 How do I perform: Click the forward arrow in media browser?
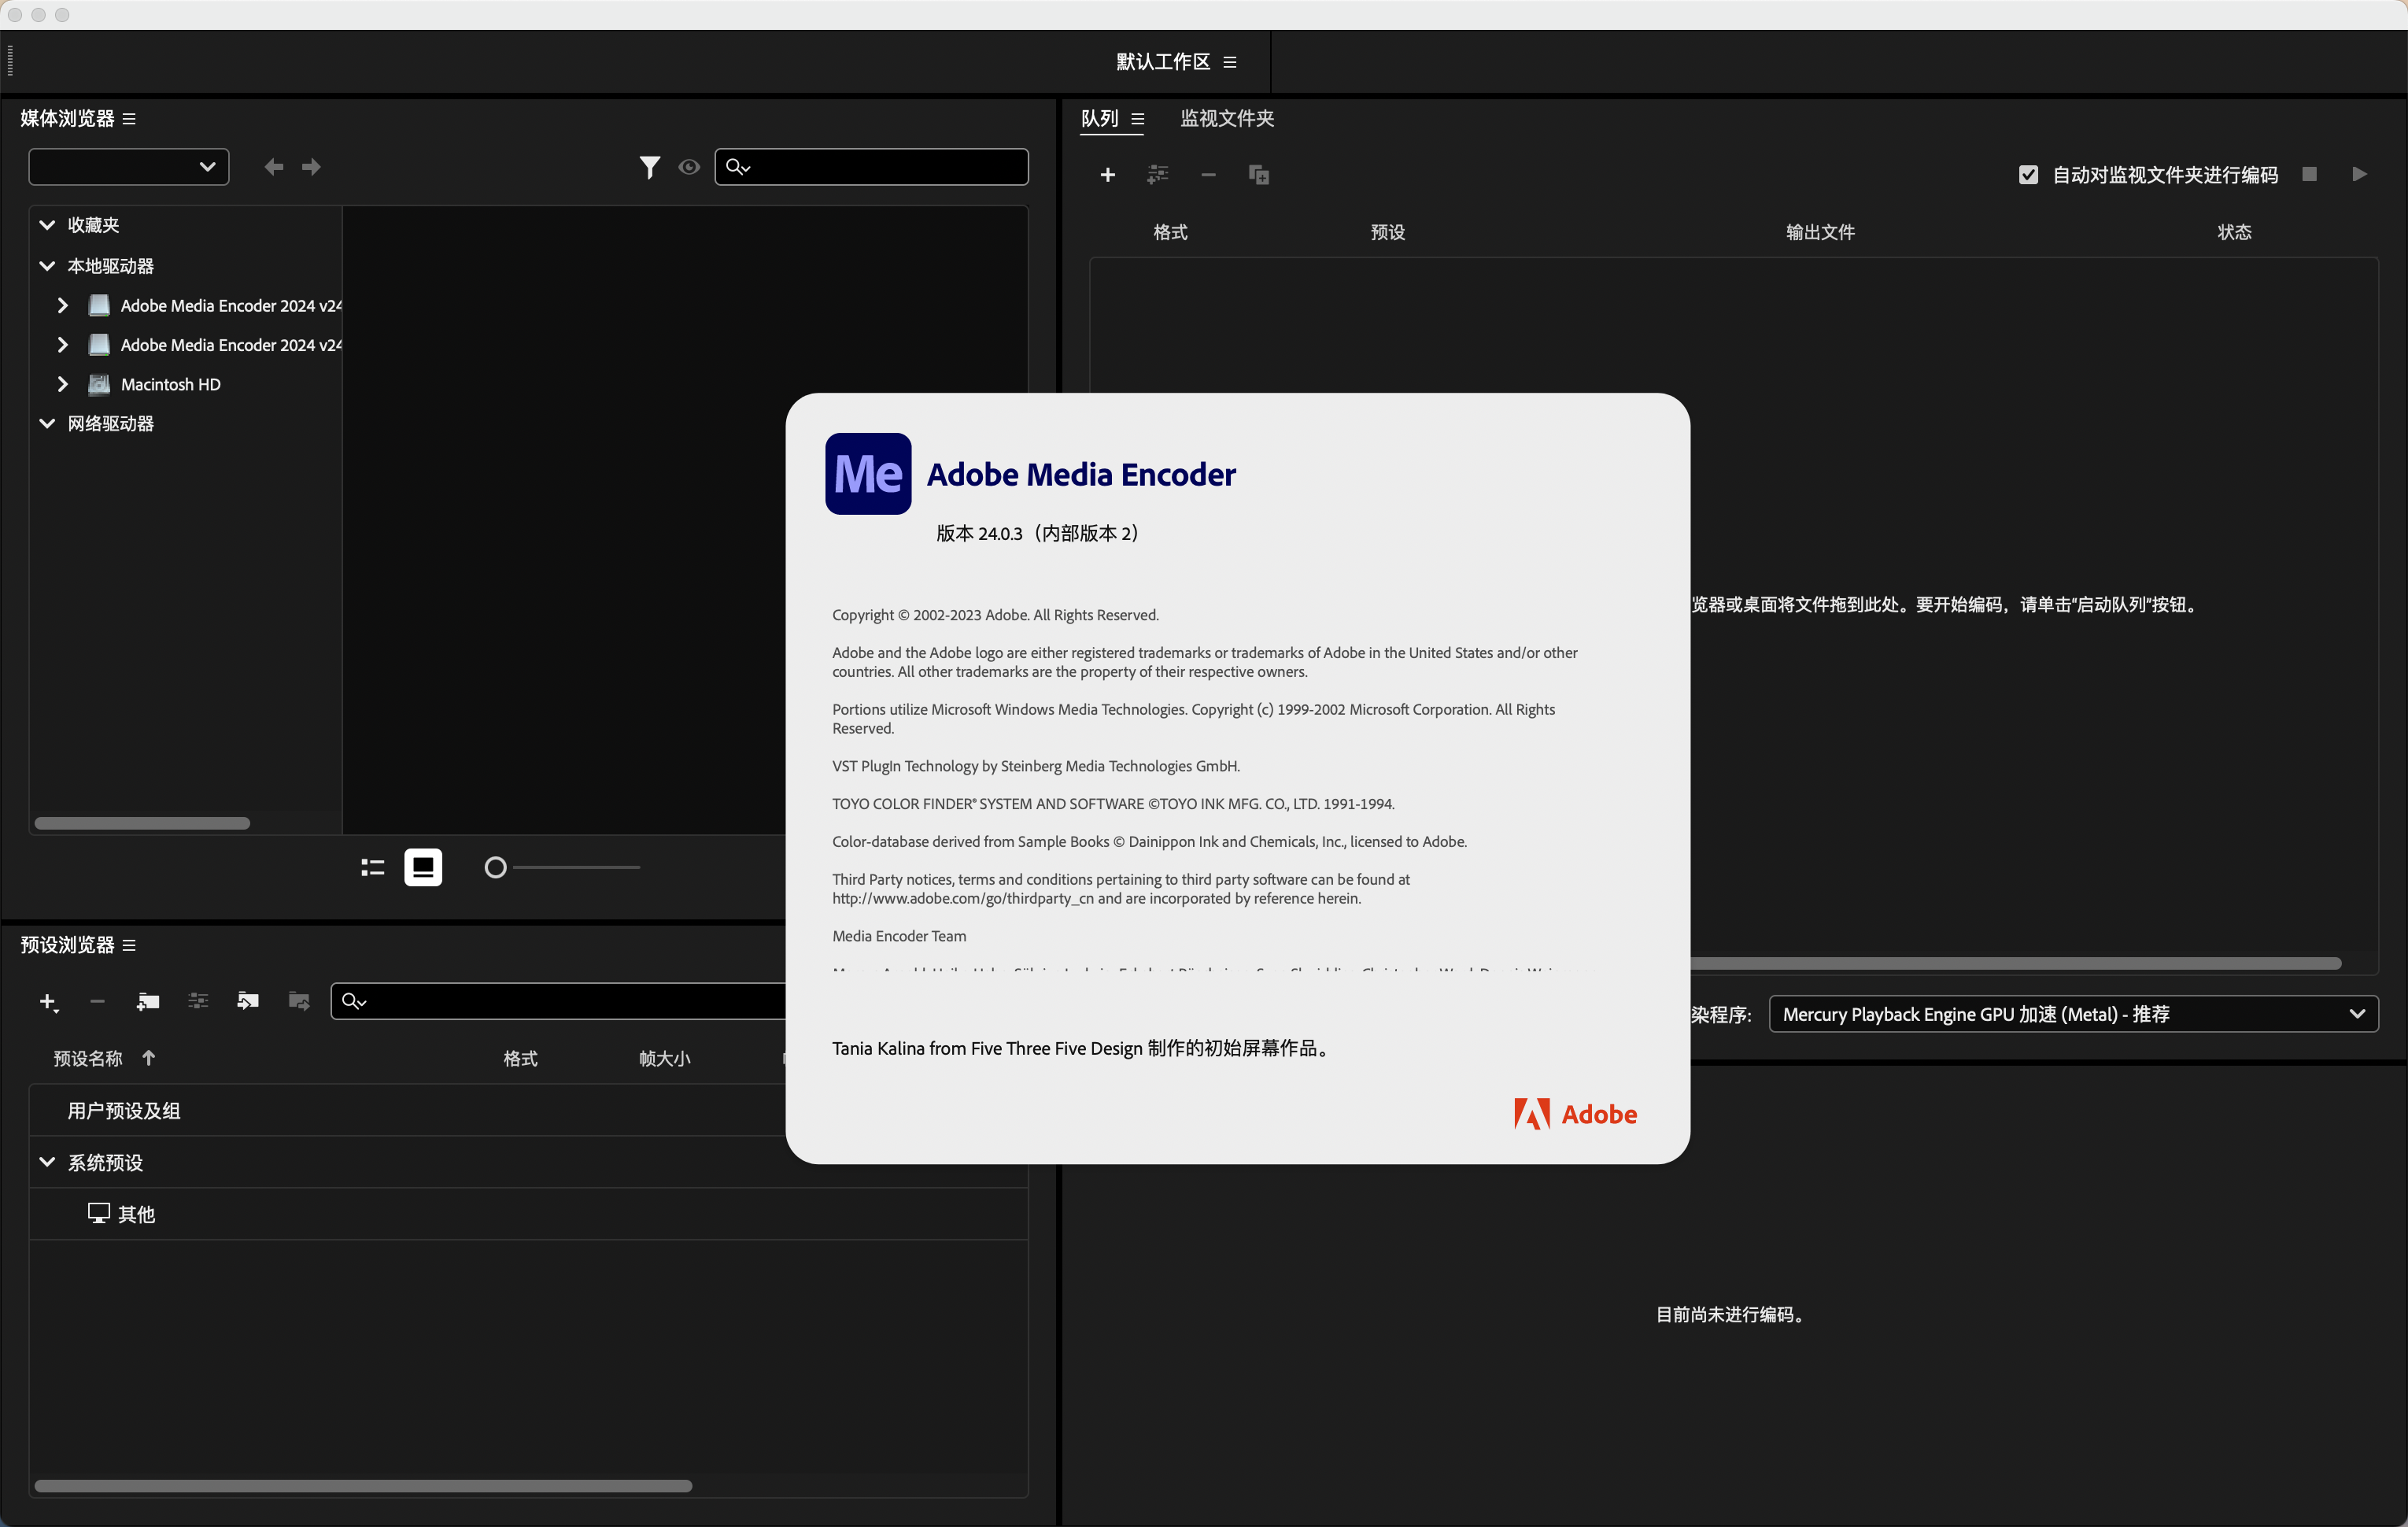(311, 167)
